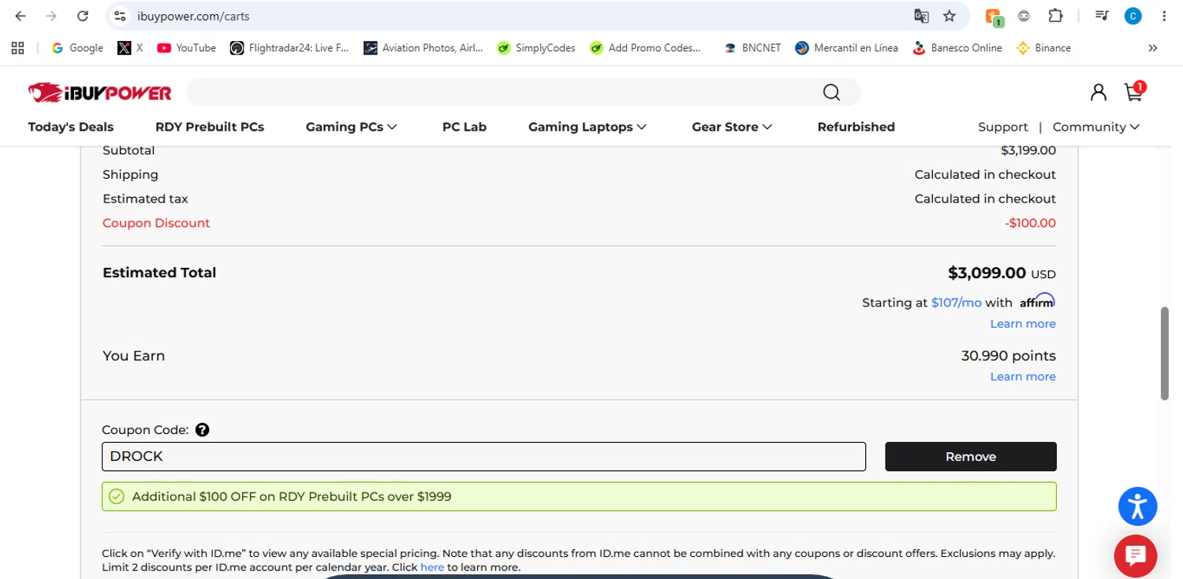Open the Mercantil en Línea bookmark
The image size is (1183, 579).
(846, 48)
